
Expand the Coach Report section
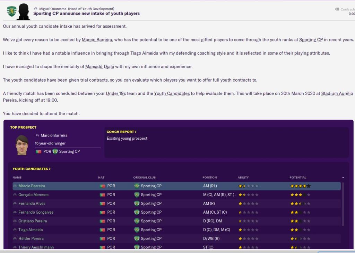tap(121, 132)
